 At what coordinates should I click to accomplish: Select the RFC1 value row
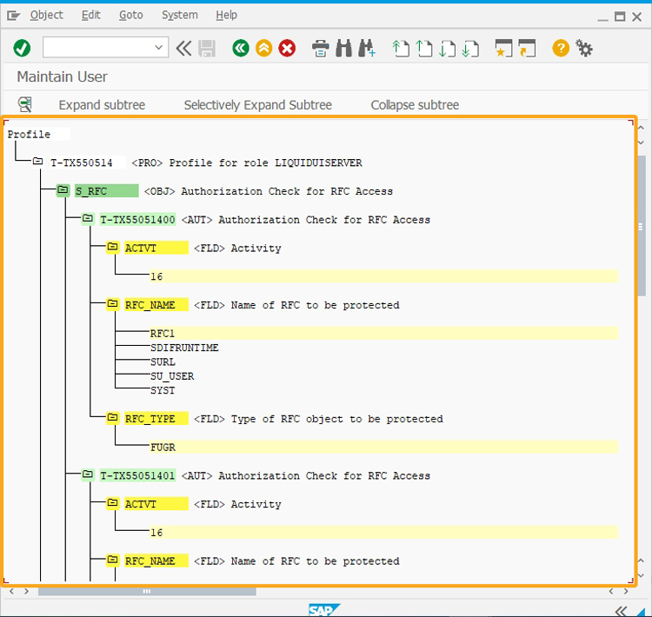383,334
